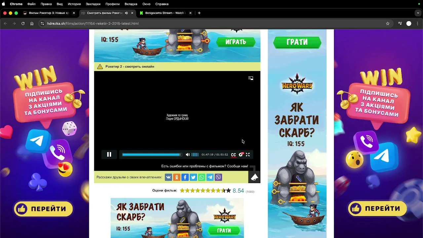The image size is (423, 238).
Task: Click the warning triangle icon beside Рэкетир 2
Action: click(100, 66)
